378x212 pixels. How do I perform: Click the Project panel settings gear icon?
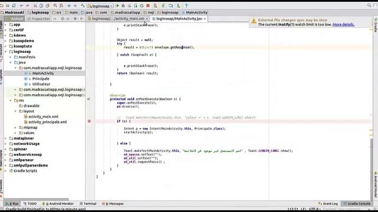(75, 18)
